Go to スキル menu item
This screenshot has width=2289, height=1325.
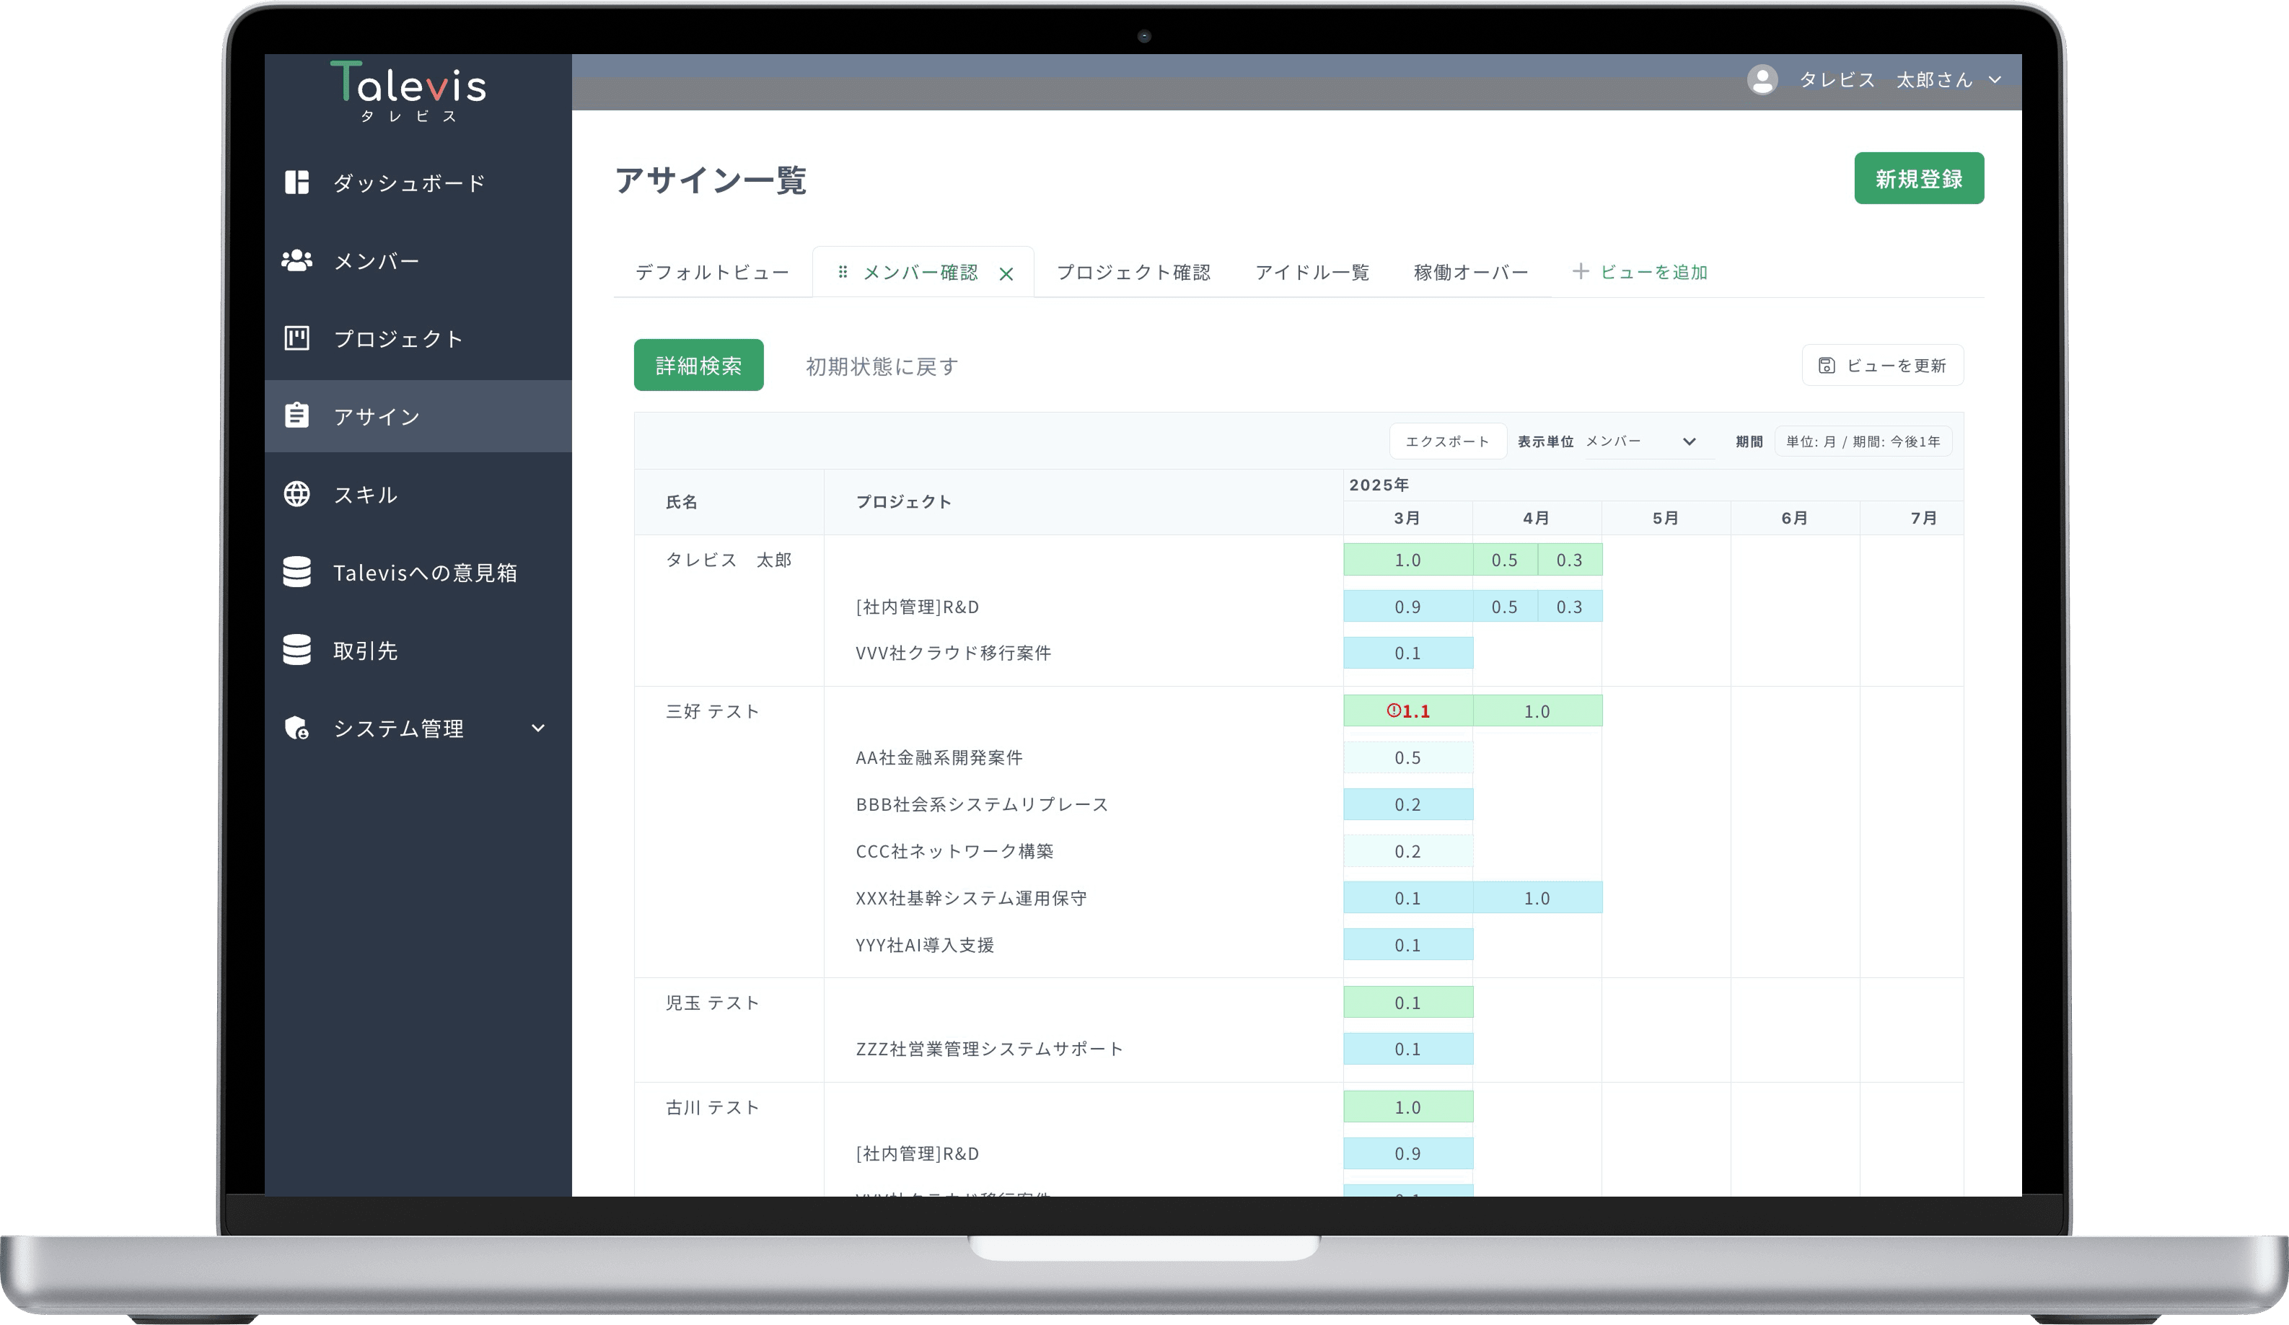(418, 494)
